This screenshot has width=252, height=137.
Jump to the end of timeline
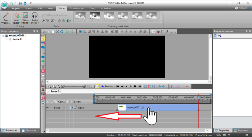[x=140, y=86]
